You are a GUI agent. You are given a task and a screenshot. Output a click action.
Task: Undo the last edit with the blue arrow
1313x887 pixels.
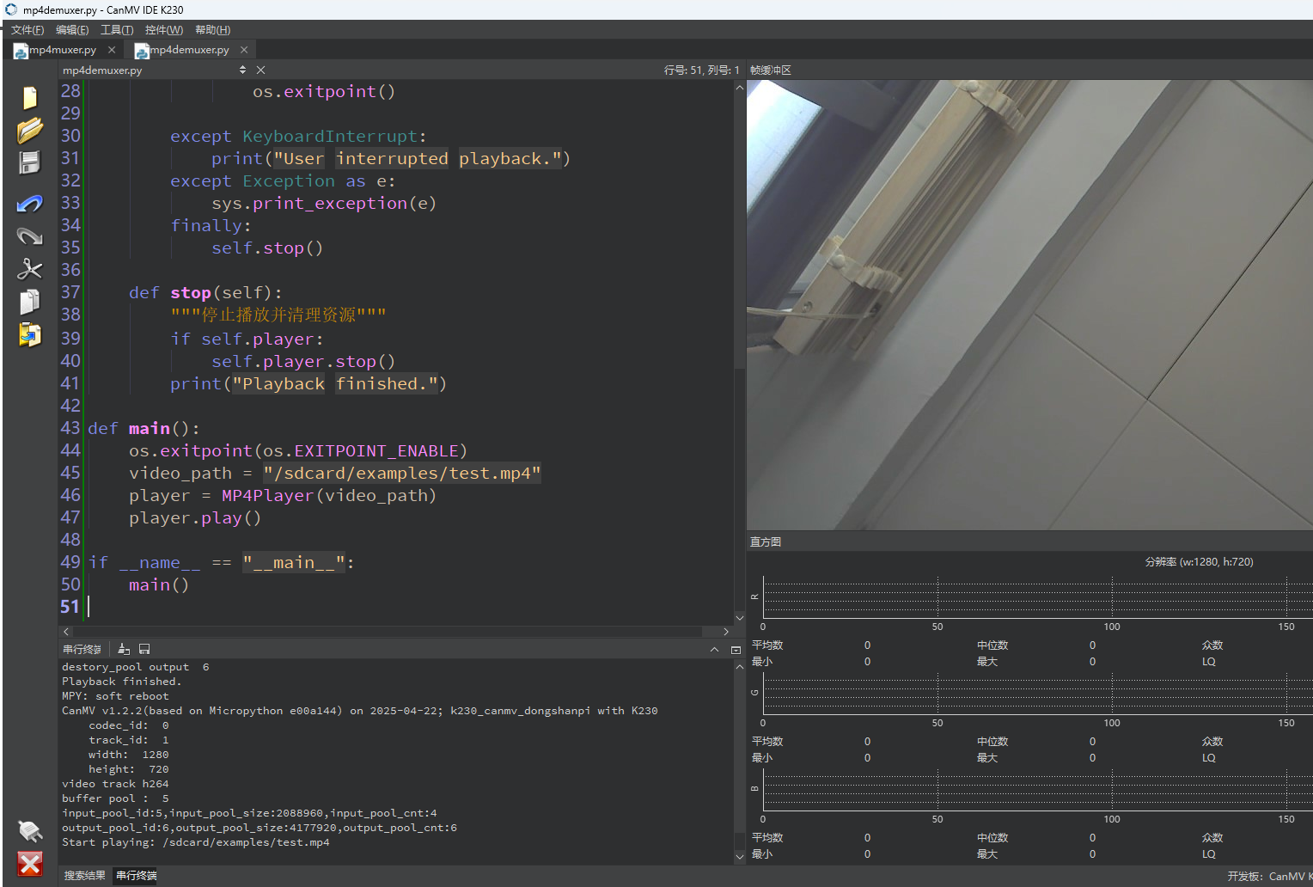pos(30,204)
